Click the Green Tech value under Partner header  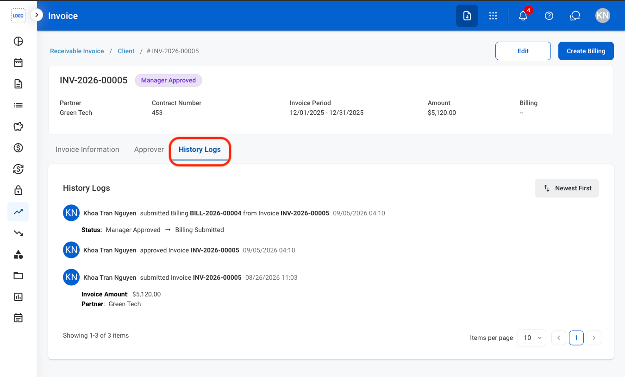coord(76,113)
